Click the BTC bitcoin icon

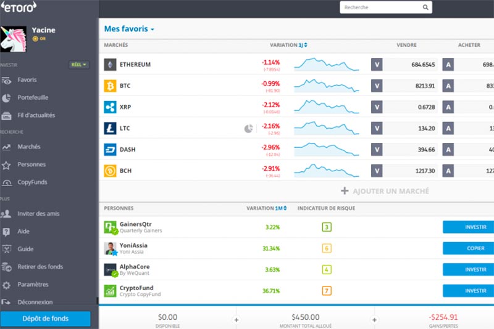click(x=110, y=86)
